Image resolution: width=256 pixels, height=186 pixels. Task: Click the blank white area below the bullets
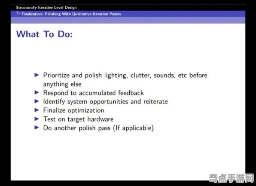[128, 155]
